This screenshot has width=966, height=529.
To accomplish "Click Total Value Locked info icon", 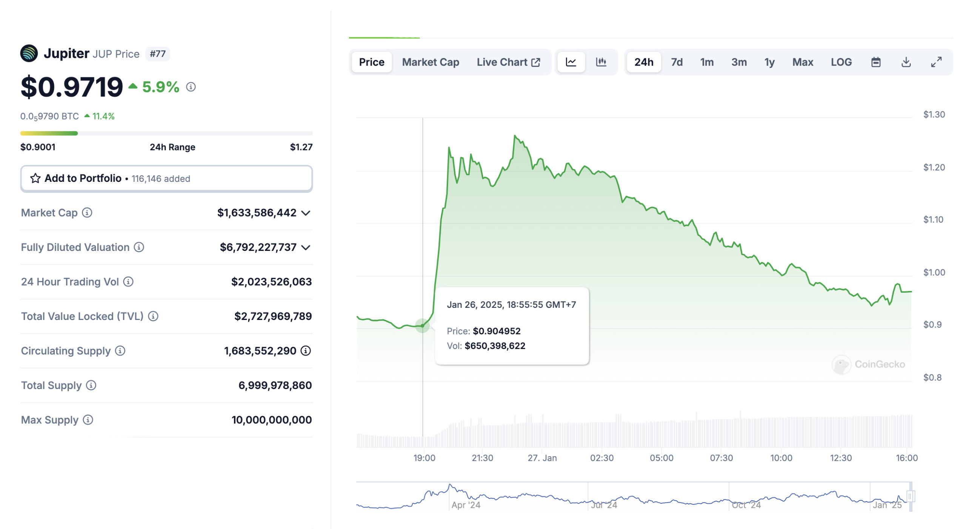I will click(153, 316).
